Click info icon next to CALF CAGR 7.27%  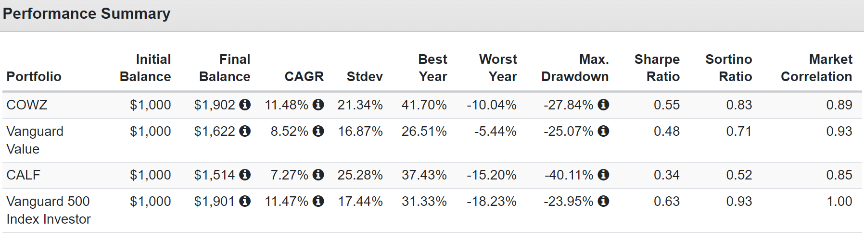pyautogui.click(x=318, y=175)
